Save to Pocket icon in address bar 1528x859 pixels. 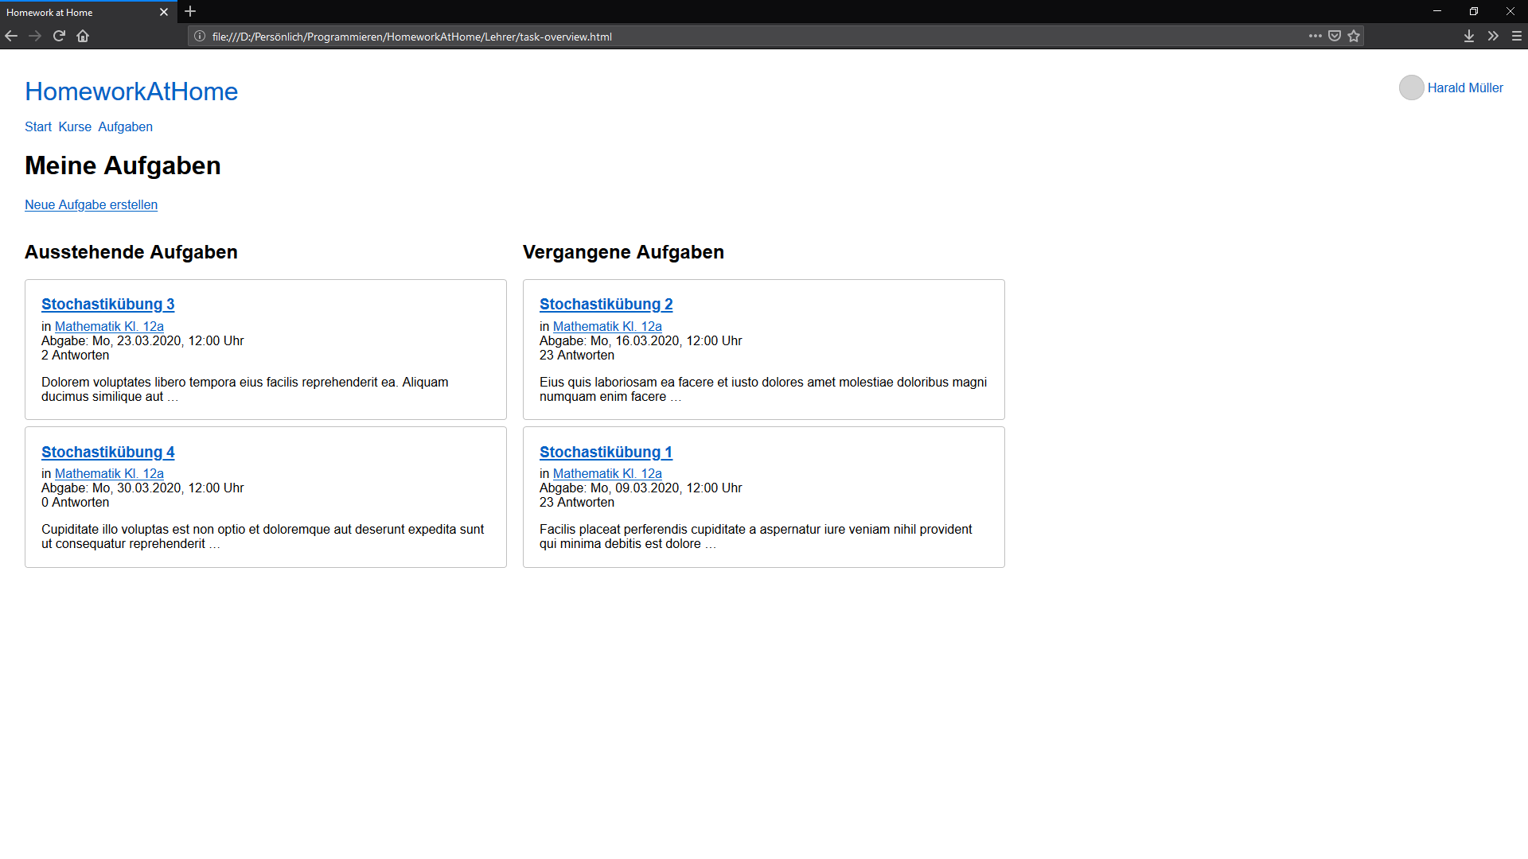[1335, 36]
